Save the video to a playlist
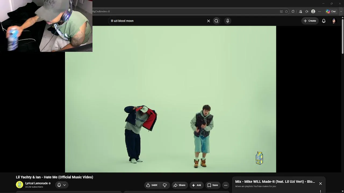 tap(213, 185)
